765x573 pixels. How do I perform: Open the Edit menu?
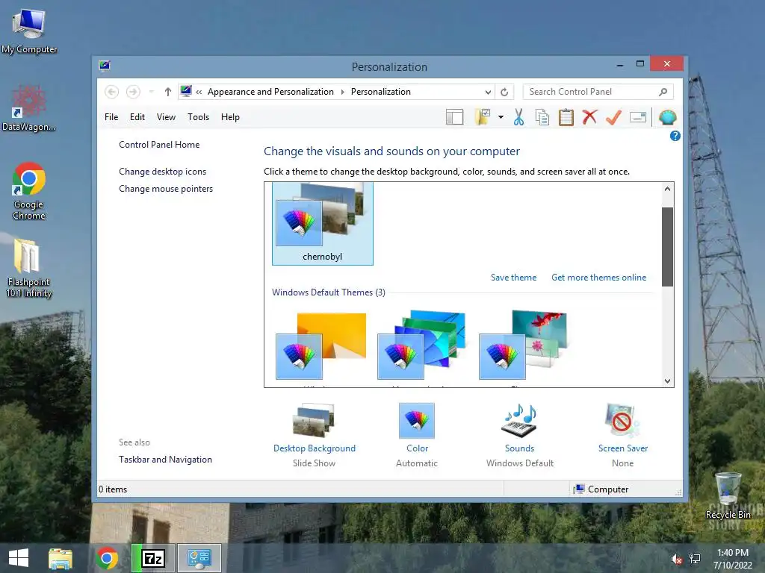pos(137,117)
